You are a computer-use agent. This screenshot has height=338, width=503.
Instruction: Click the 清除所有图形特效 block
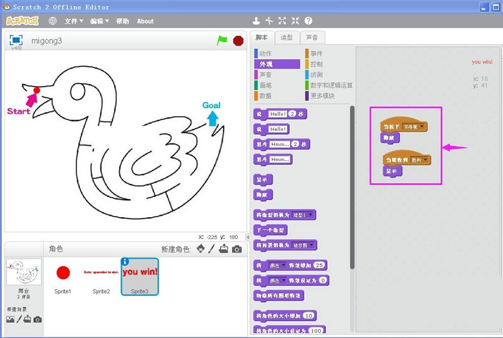point(279,296)
